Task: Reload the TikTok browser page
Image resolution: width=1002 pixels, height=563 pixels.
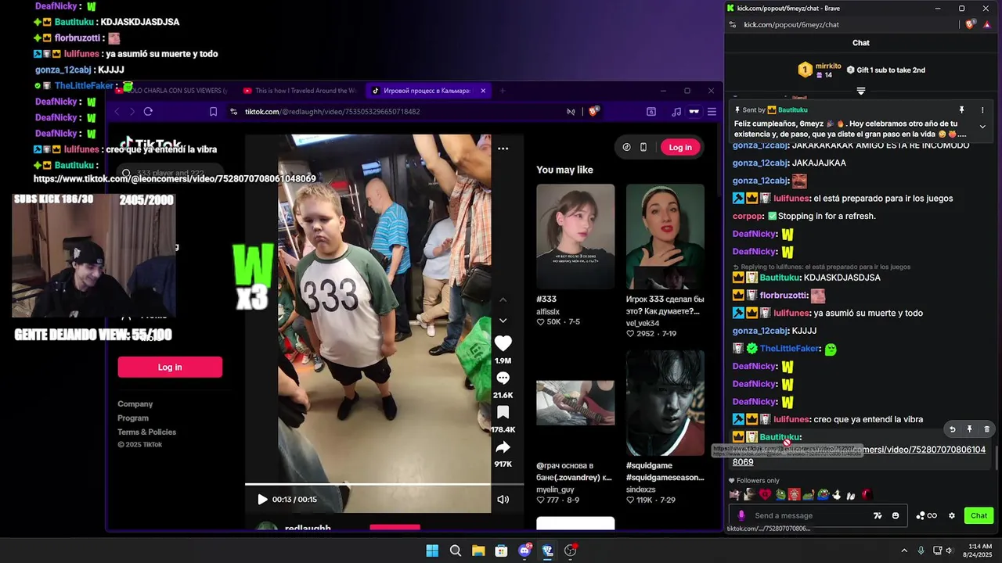Action: click(148, 112)
